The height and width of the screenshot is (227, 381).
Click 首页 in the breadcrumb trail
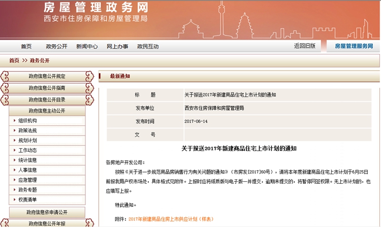tap(14, 60)
